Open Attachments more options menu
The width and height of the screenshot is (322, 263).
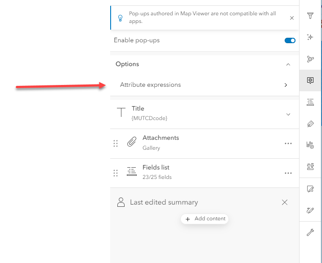288,143
